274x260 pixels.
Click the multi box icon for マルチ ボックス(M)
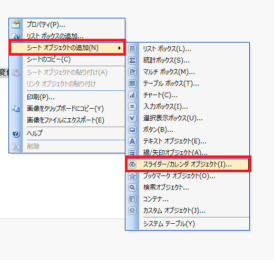tap(132, 72)
